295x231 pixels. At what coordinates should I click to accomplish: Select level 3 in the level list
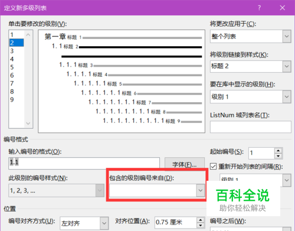pyautogui.click(x=17, y=51)
